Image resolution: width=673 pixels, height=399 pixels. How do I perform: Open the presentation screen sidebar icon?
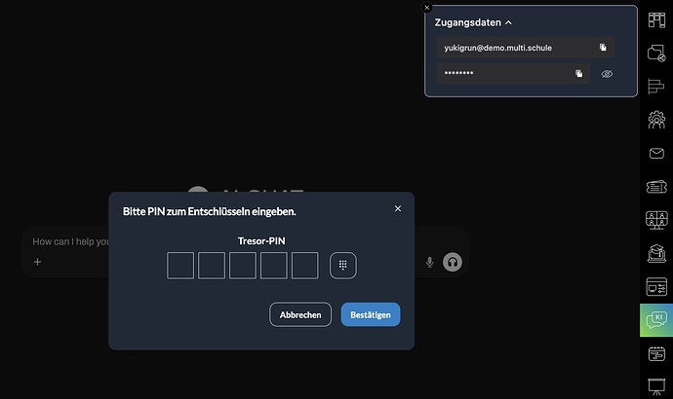[656, 386]
